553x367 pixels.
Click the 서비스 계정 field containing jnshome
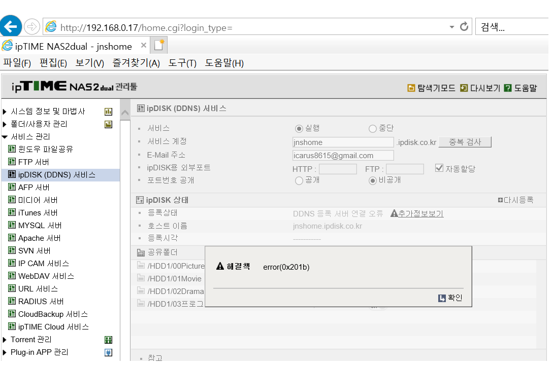(343, 142)
